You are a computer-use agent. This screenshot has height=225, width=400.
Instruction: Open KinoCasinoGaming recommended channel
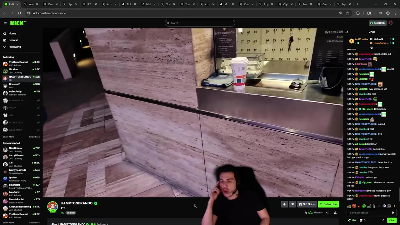pos(21,208)
